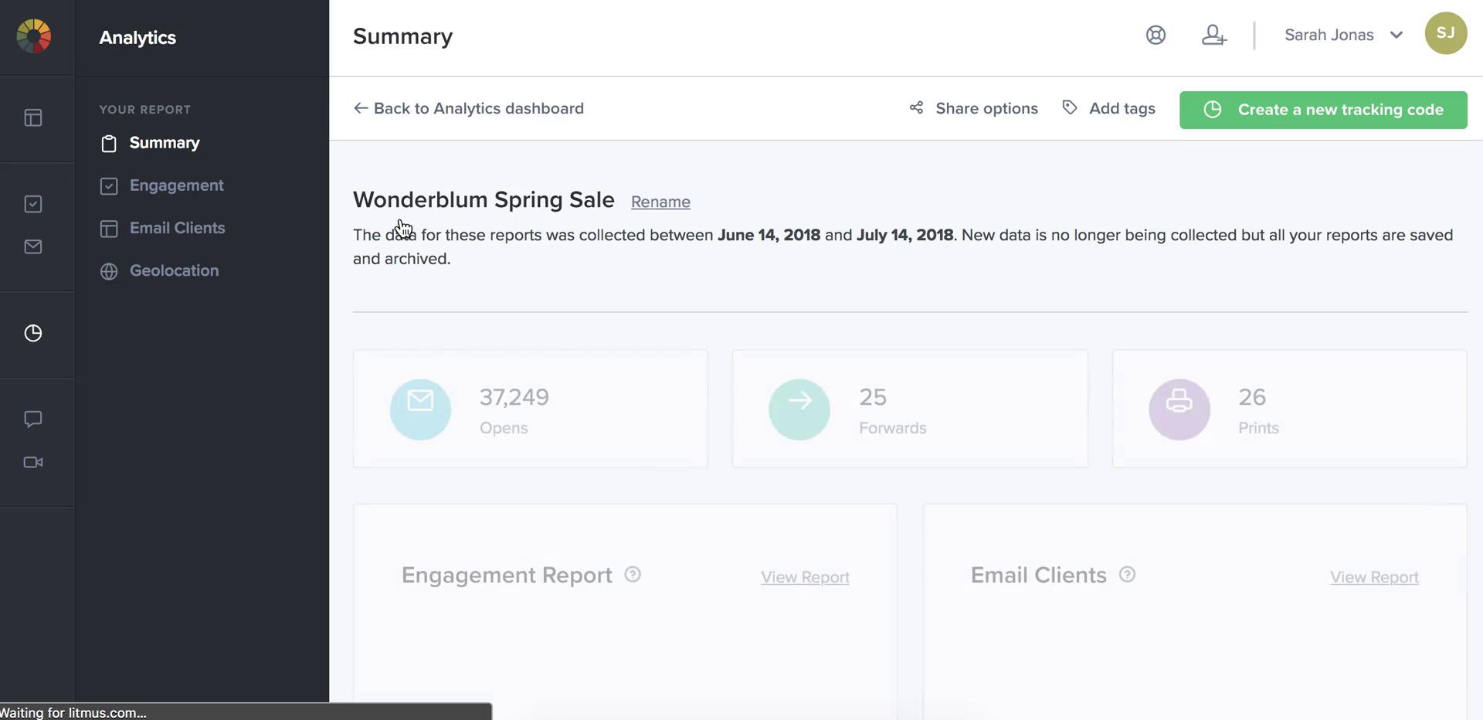1483x720 pixels.
Task: Click the Summary clipboard icon in sidebar
Action: point(109,144)
